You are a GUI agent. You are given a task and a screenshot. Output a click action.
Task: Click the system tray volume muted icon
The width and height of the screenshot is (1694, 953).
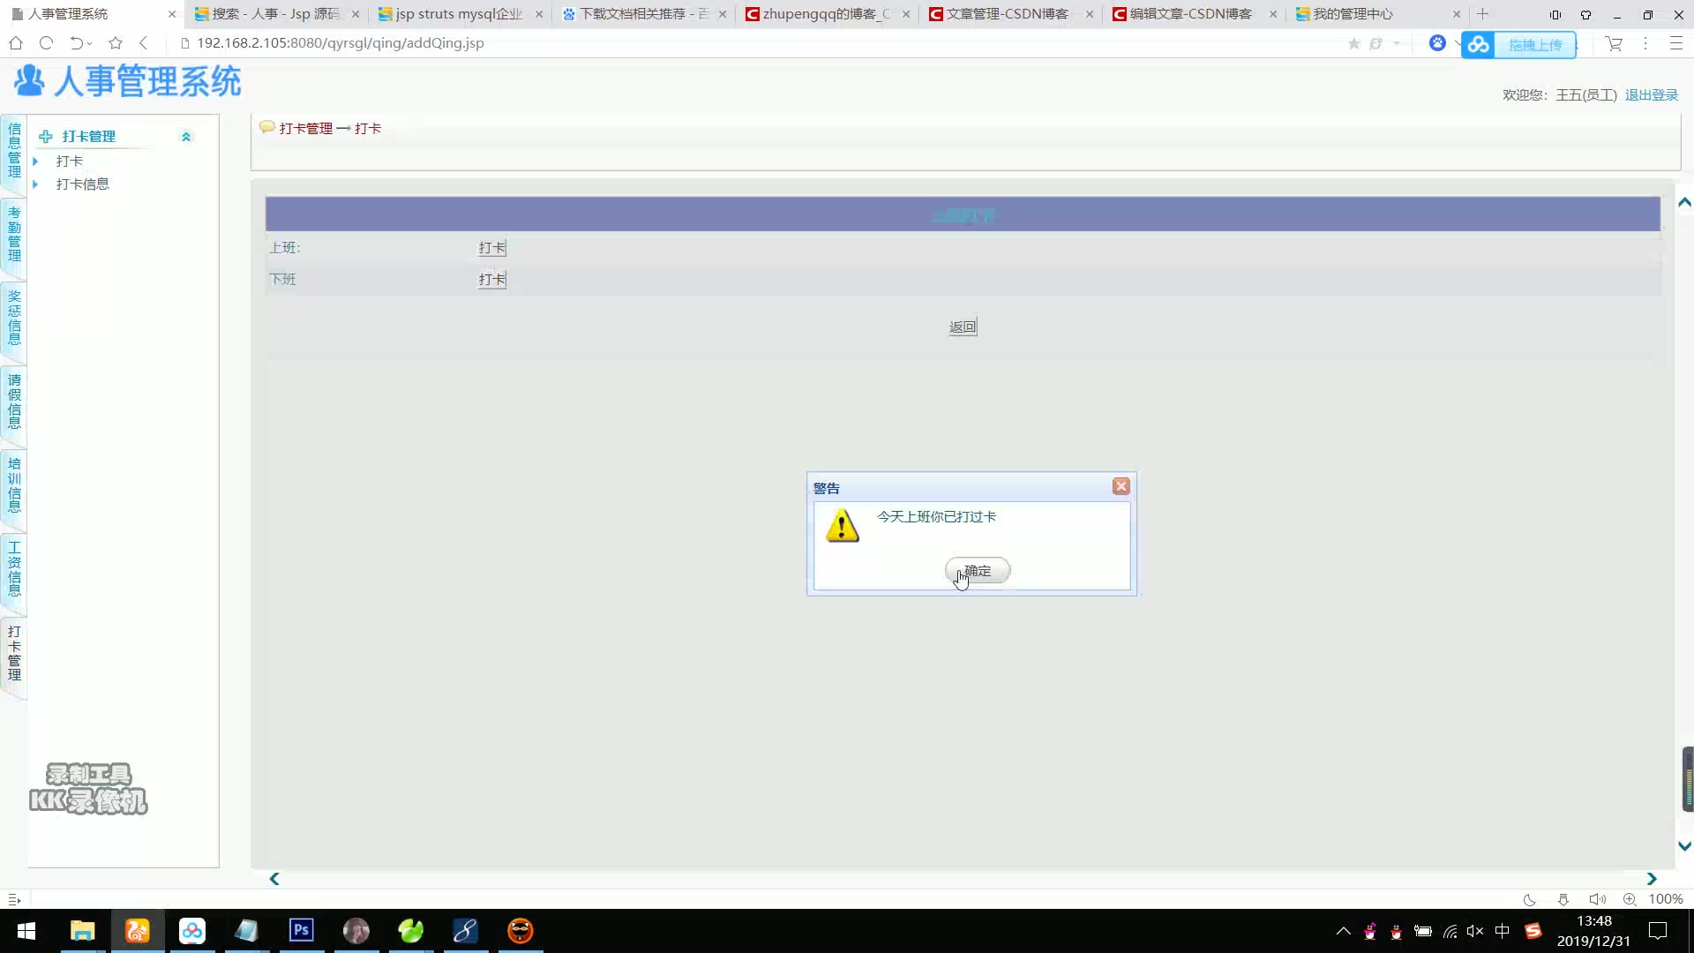pos(1475,931)
